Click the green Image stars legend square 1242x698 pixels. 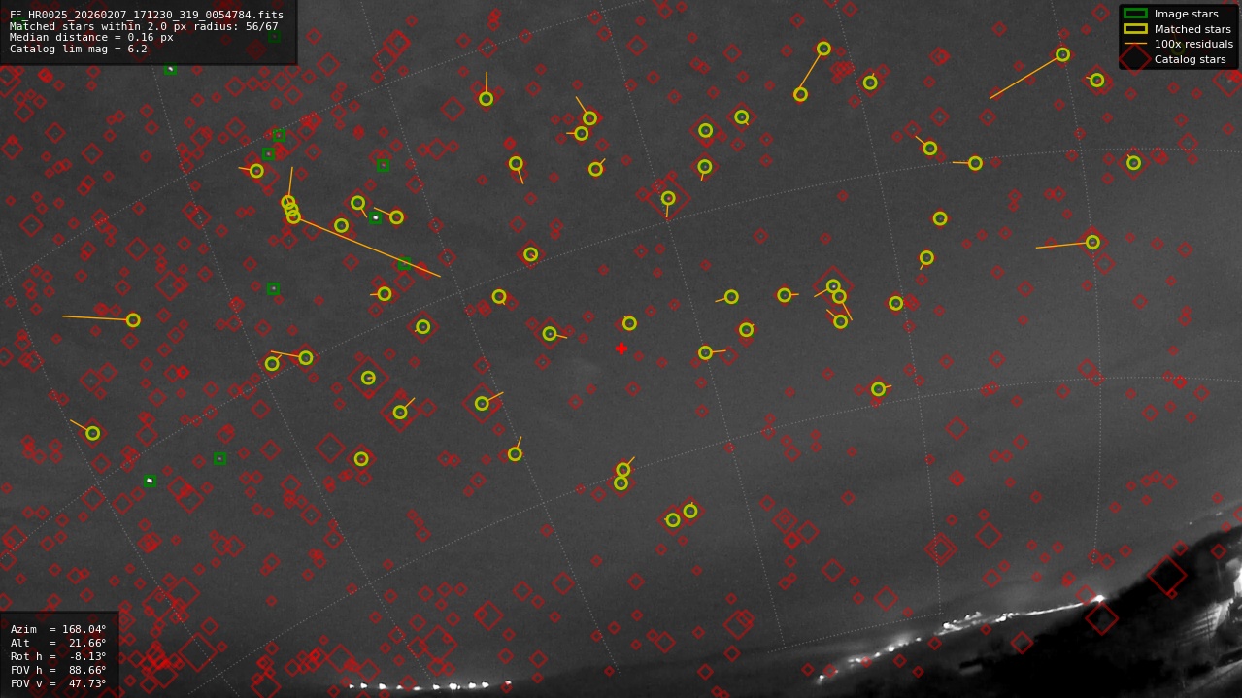click(x=1134, y=14)
